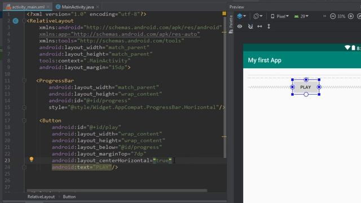Viewport: 361px width, 203px height.
Task: Click the line 20 warning stripe marker
Action: tap(224, 136)
